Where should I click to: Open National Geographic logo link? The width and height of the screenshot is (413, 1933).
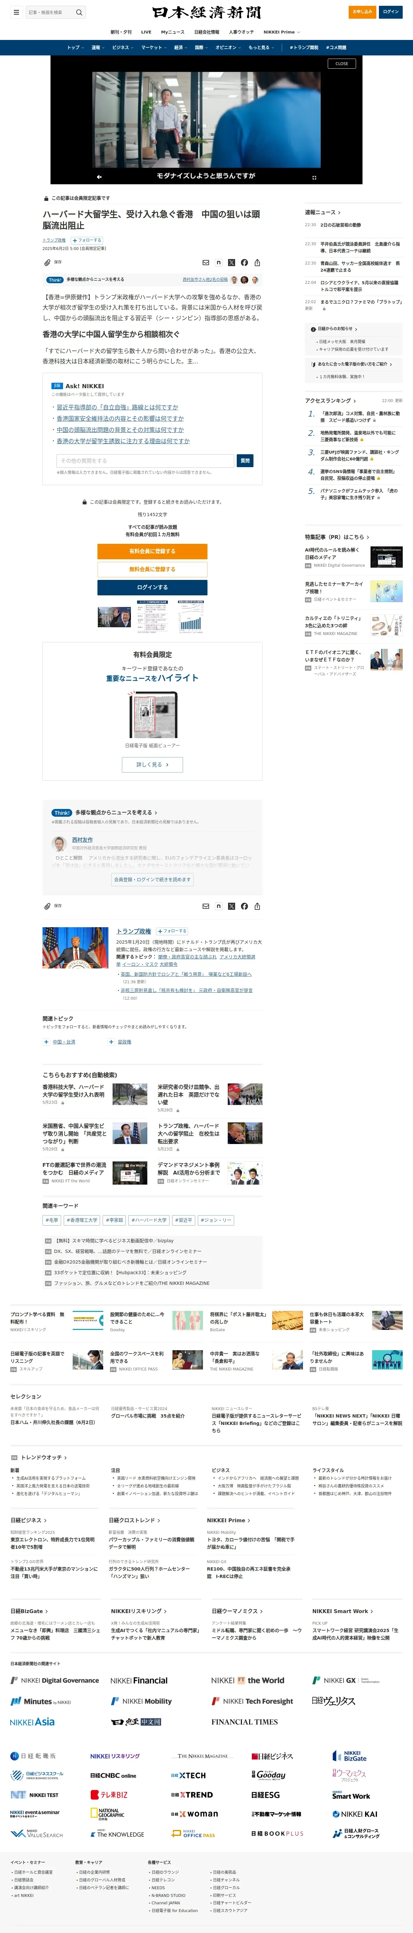click(x=108, y=1814)
